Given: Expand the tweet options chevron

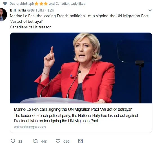Looking at the screenshot, I should [150, 10].
